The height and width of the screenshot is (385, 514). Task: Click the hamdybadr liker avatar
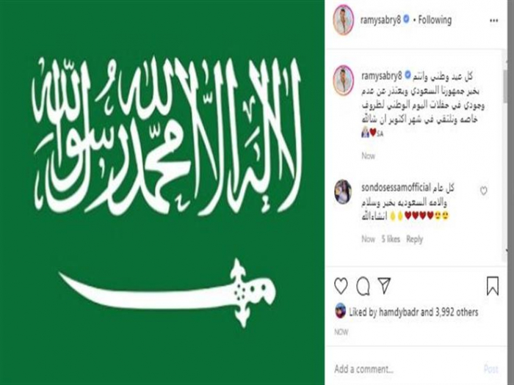click(x=340, y=311)
